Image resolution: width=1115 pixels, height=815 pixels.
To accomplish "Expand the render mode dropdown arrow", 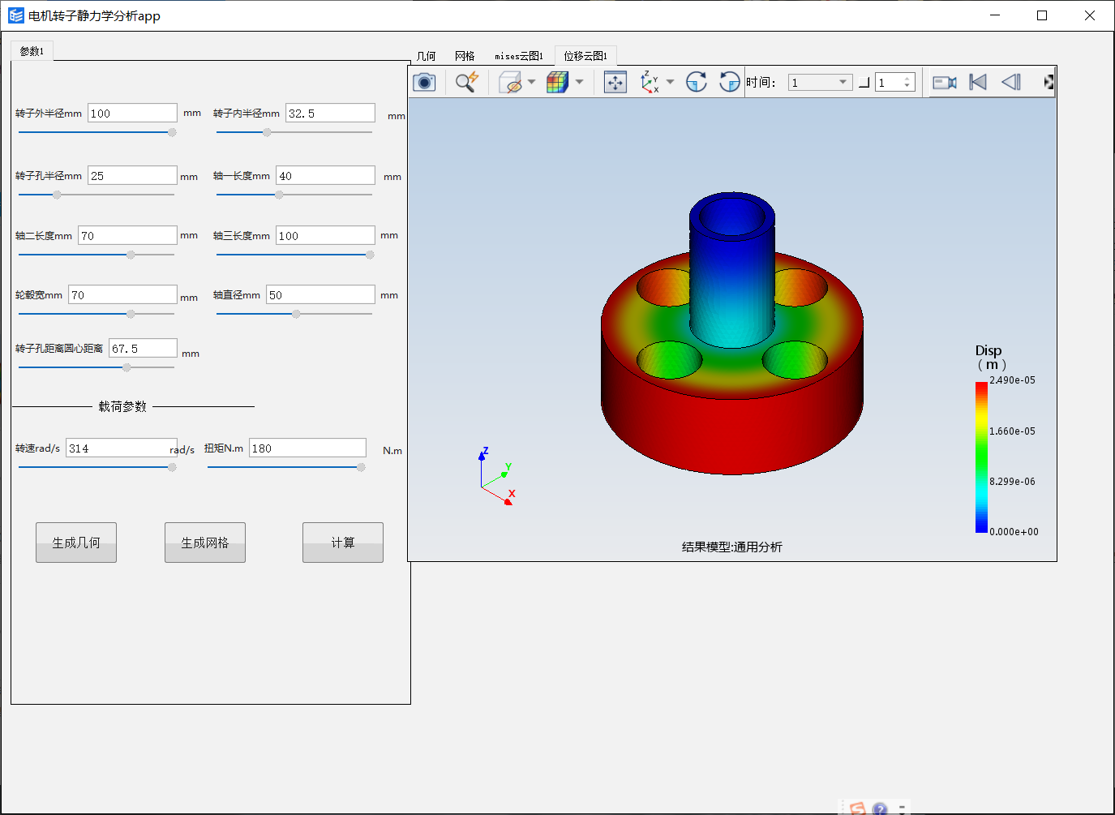I will 580,82.
